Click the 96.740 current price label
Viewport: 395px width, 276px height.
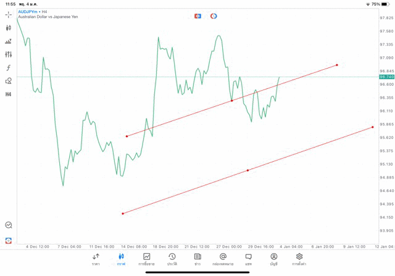click(x=386, y=77)
